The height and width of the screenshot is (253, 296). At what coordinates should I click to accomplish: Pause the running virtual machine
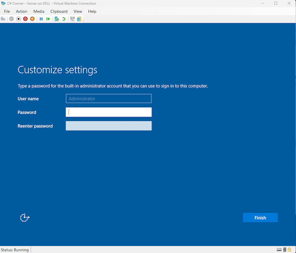(x=41, y=19)
